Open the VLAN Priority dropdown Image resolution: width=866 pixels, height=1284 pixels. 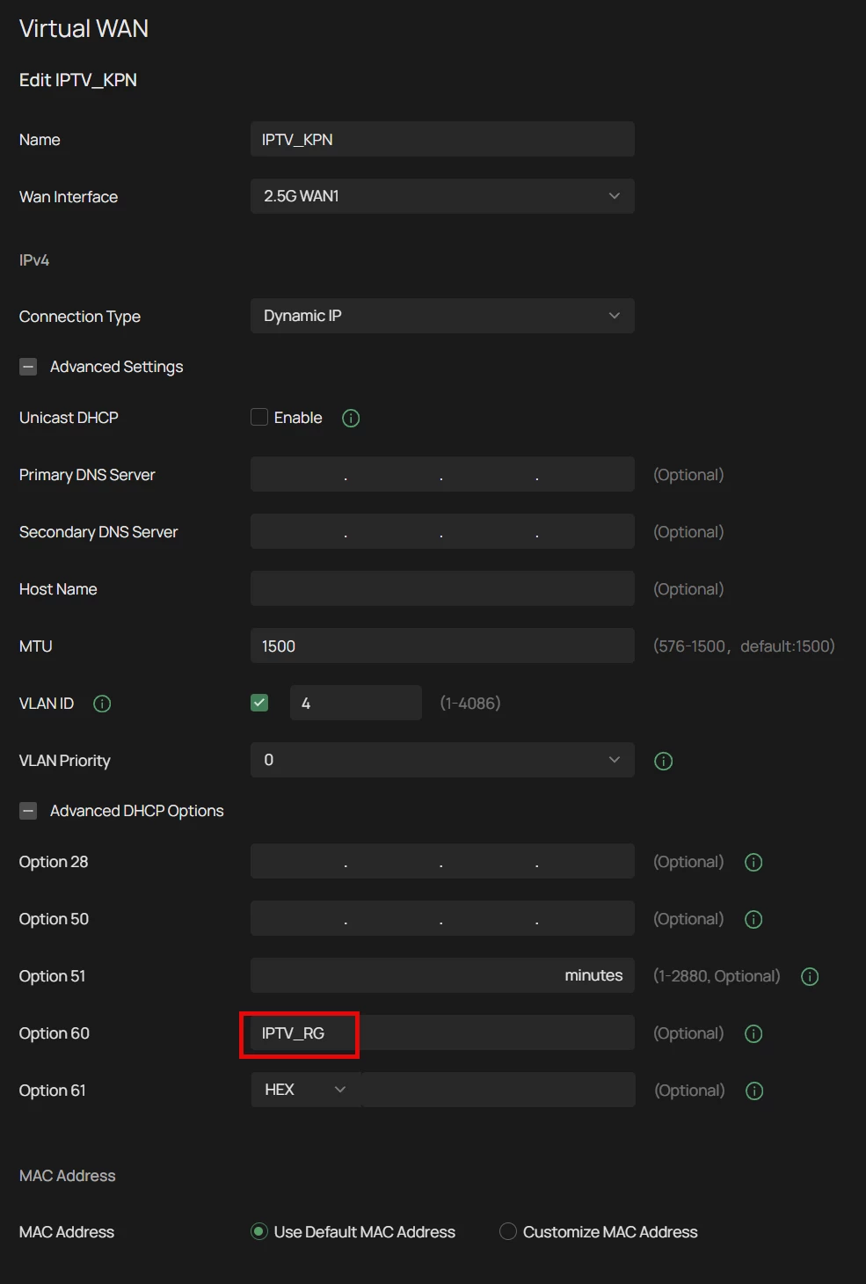click(x=442, y=760)
